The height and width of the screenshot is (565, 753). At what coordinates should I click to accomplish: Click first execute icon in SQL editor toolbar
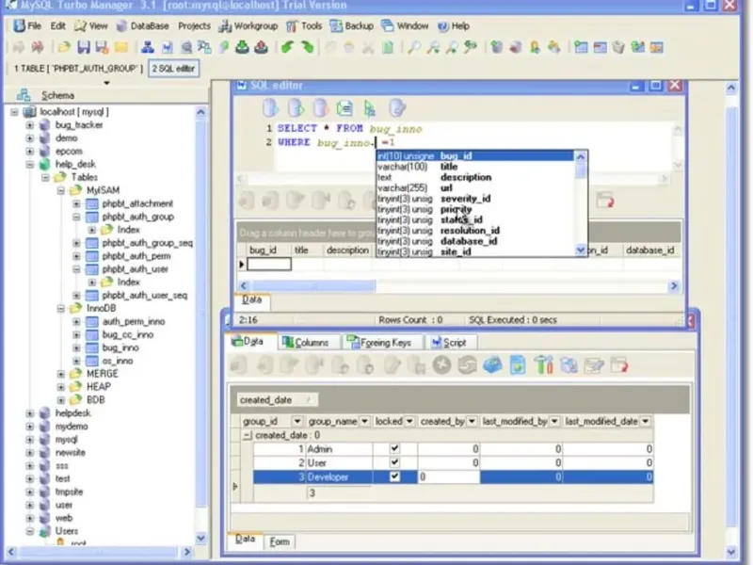[270, 108]
